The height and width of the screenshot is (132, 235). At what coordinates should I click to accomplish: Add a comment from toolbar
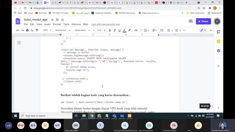pyautogui.click(x=141, y=30)
